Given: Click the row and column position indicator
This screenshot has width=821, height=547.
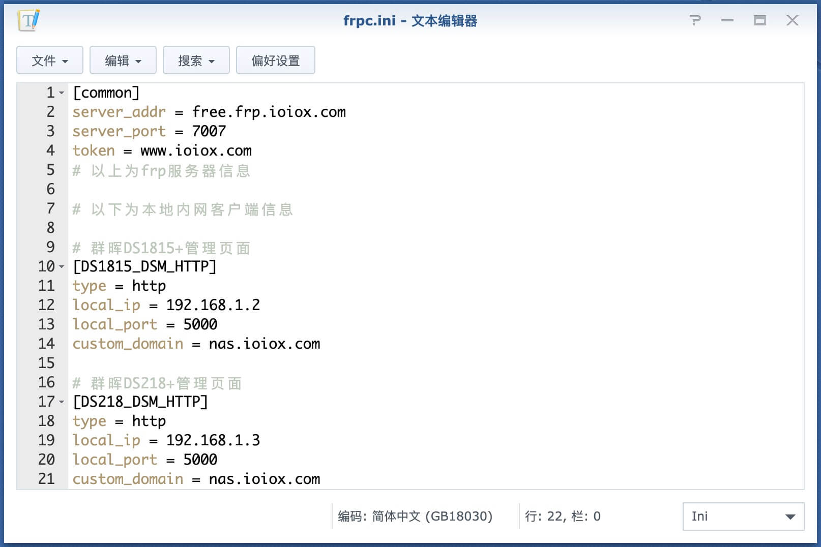Looking at the screenshot, I should (x=563, y=516).
